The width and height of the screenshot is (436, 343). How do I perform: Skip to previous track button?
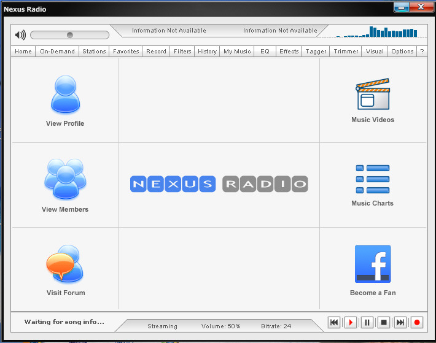(334, 323)
